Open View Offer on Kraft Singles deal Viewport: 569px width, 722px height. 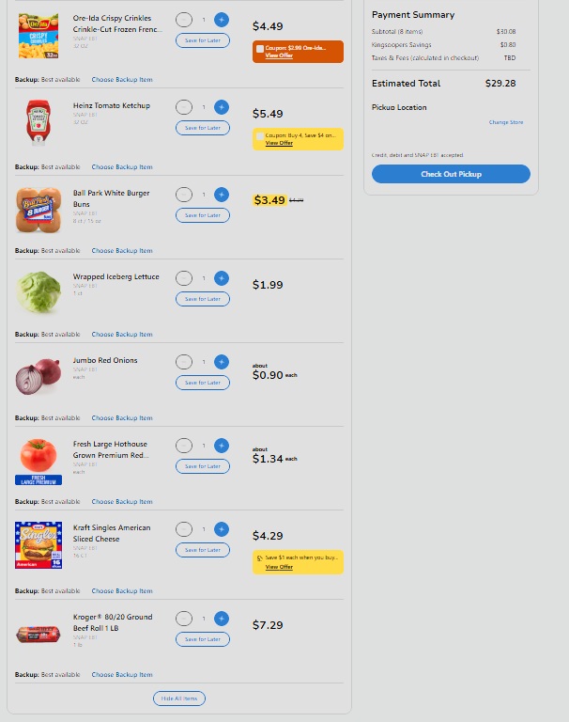[279, 567]
